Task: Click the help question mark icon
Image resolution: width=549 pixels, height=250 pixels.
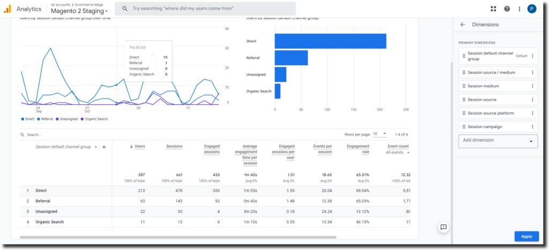Action: (507, 9)
